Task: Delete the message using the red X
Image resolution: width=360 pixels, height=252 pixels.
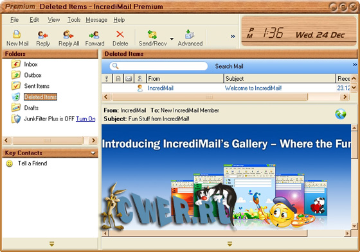Action: tap(120, 35)
